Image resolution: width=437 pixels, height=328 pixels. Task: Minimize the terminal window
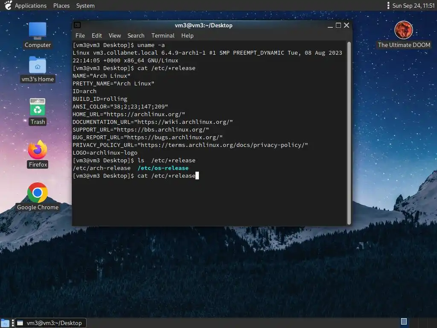pyautogui.click(x=330, y=25)
